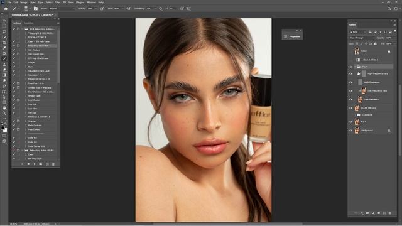Toggle the Frequency Separation action checkmark
Image resolution: width=402 pixels, height=226 pixels.
pyautogui.click(x=14, y=46)
